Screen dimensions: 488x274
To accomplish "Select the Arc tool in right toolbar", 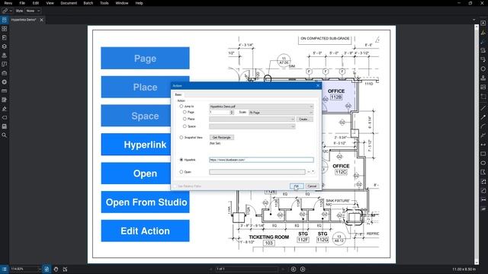I will point(483,126).
